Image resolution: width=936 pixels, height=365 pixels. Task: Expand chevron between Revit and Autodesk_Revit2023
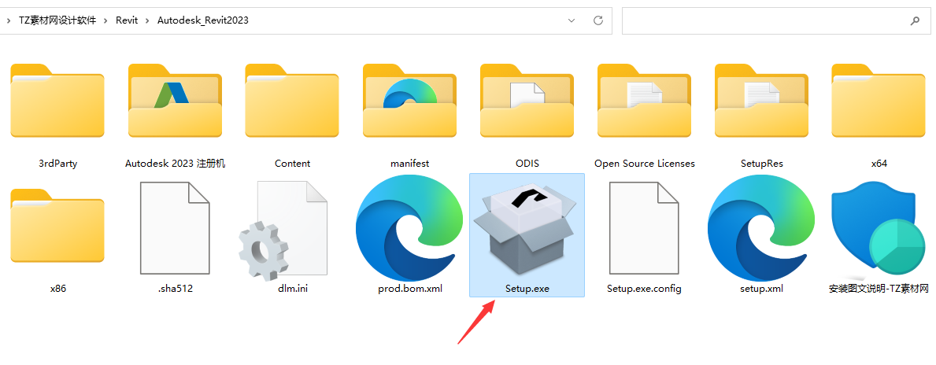pyautogui.click(x=147, y=20)
